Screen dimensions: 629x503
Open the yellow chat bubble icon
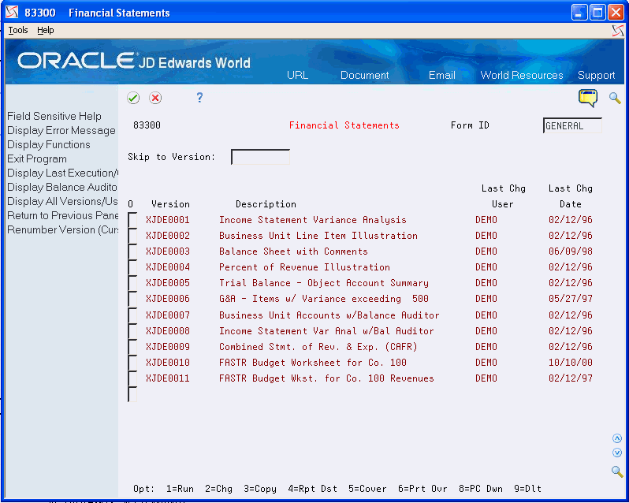[588, 98]
